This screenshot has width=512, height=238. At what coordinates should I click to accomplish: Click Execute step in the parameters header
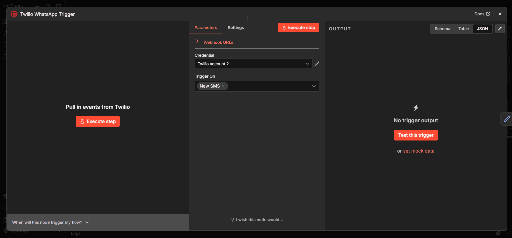click(299, 28)
